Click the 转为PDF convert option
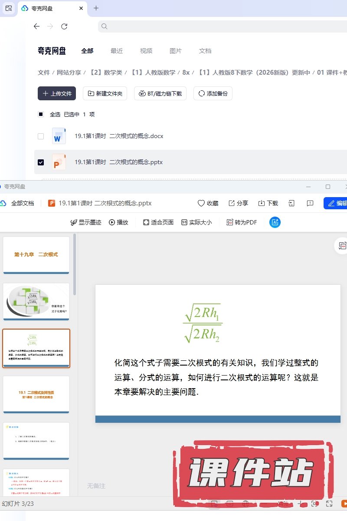 pyautogui.click(x=242, y=222)
